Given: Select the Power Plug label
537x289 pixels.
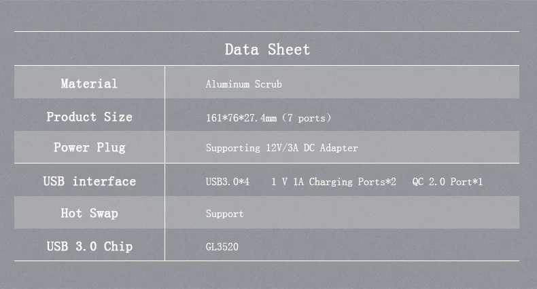Looking at the screenshot, I should click(89, 148).
